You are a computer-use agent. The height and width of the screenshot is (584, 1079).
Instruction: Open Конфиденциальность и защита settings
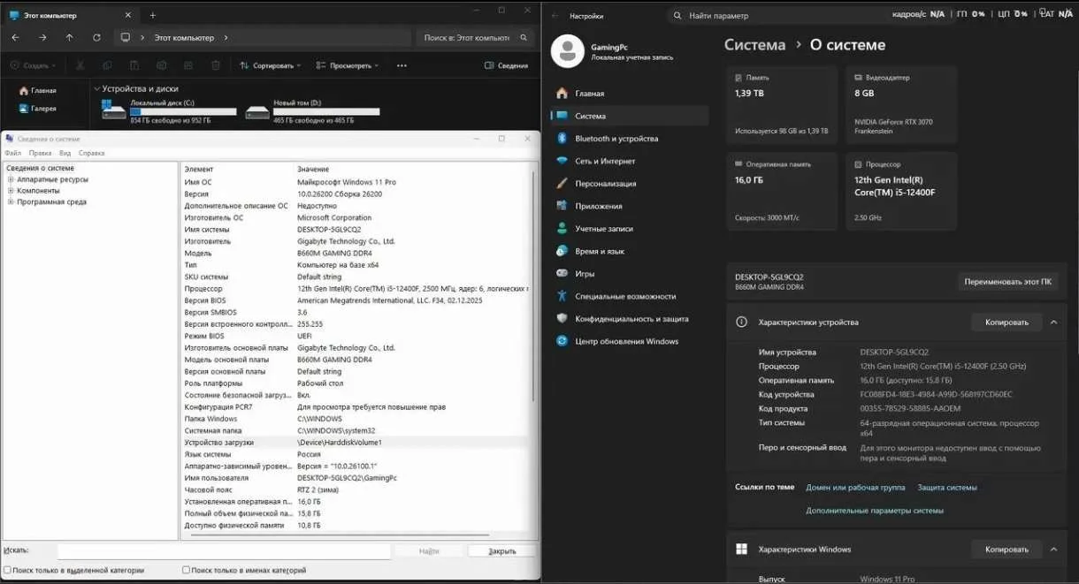click(629, 319)
